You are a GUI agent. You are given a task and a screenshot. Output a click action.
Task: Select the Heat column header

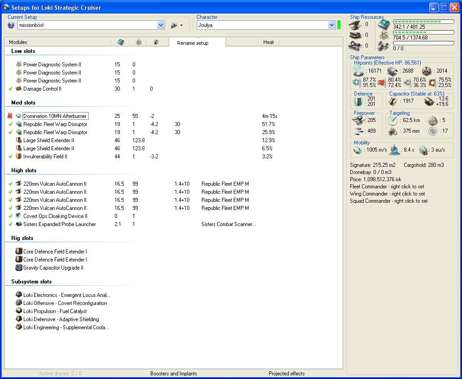(268, 42)
